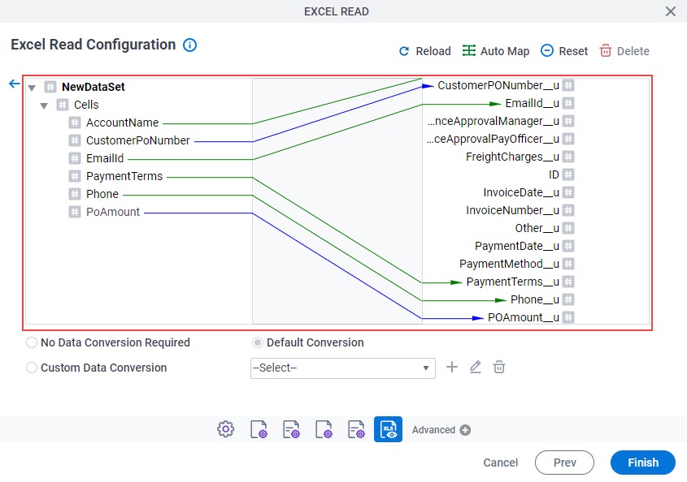Click the Reset mapping button
687x482 pixels.
point(564,51)
